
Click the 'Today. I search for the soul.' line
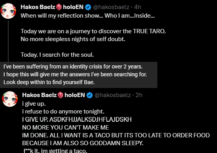click(57, 55)
